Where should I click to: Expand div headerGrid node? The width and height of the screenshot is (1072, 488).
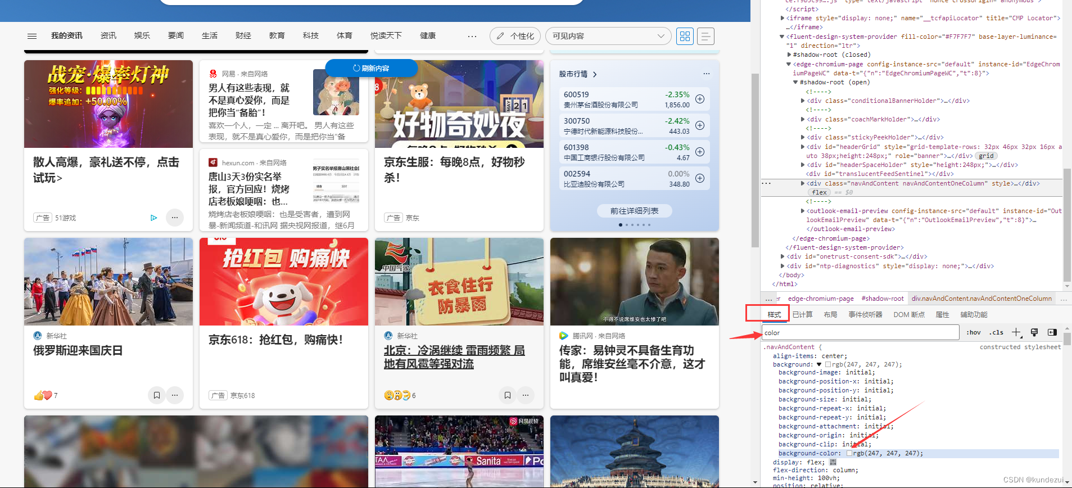click(803, 147)
